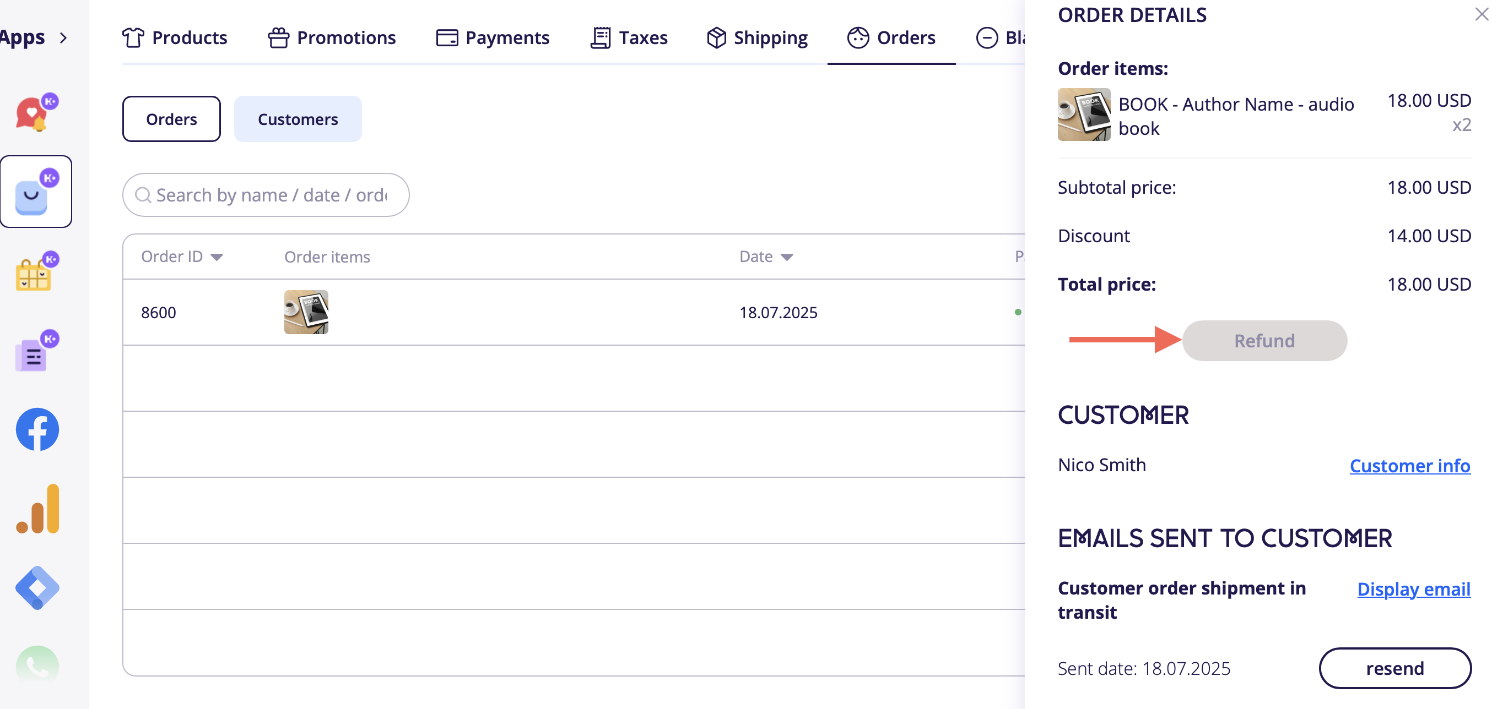
Task: Click the Order items column header
Action: pos(327,257)
